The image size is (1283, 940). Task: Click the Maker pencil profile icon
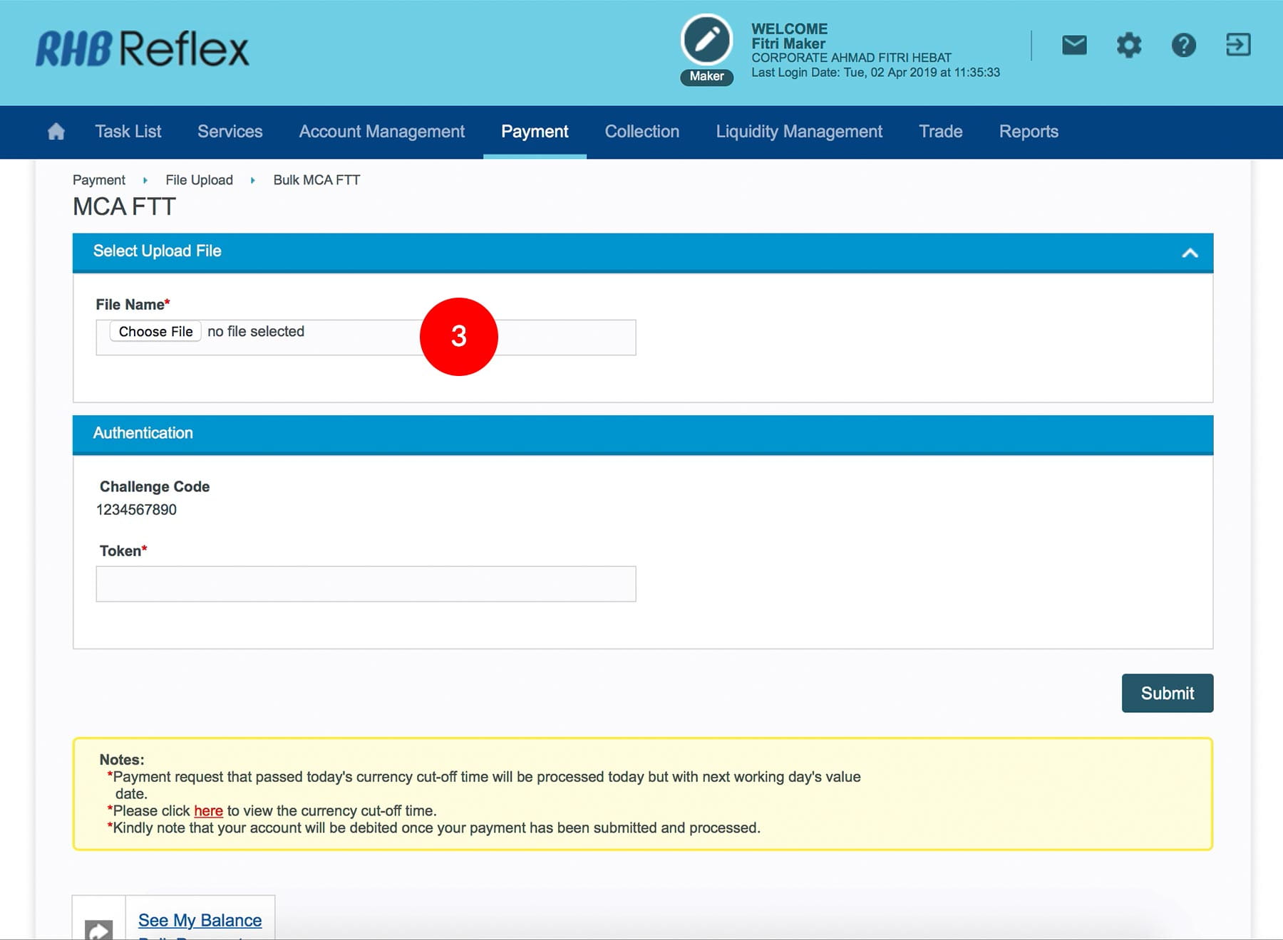[x=706, y=41]
